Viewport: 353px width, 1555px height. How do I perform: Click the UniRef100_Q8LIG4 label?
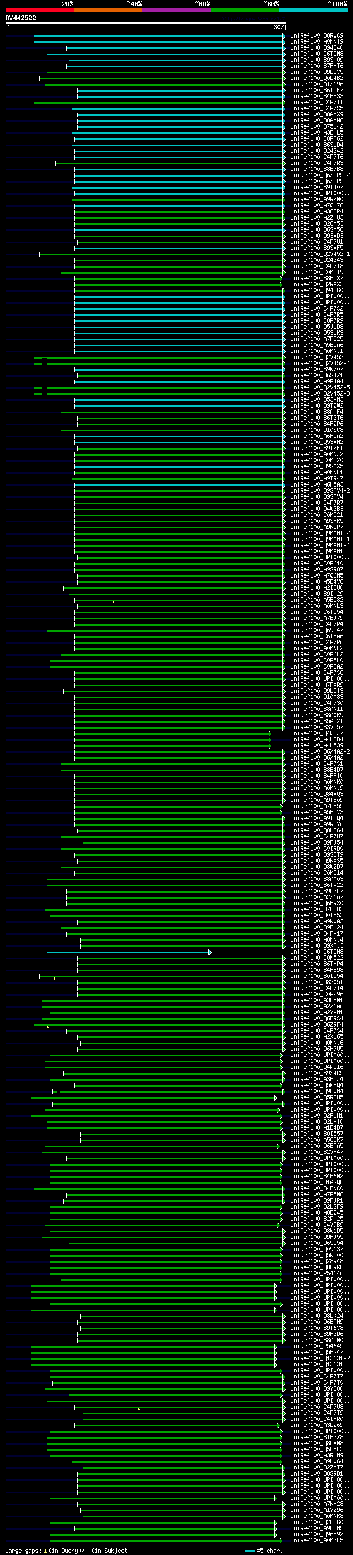click(317, 831)
